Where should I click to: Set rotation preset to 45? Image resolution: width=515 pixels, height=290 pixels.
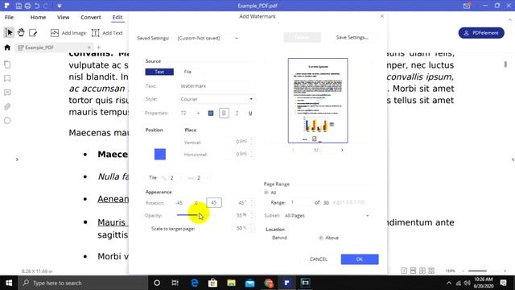tap(214, 203)
